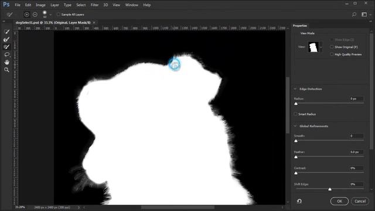Collapse the Edge Detection section
Image resolution: width=375 pixels, height=211 pixels.
(x=295, y=89)
